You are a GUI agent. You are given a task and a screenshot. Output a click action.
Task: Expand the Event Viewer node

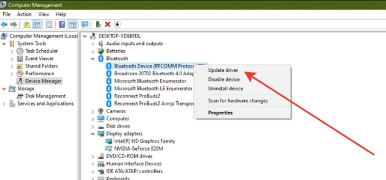point(11,59)
